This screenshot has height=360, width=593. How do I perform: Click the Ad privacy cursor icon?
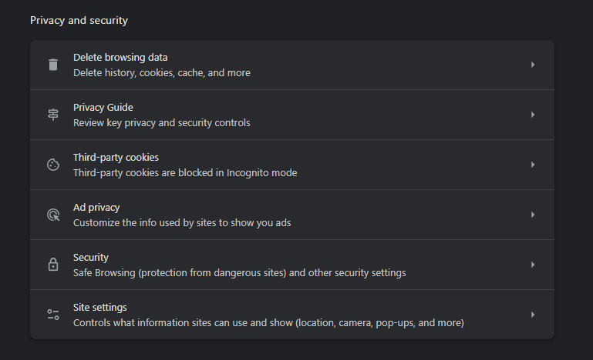[x=53, y=215]
